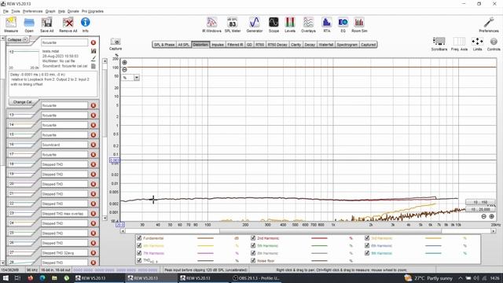Open the % units dropdown on graph
Viewport: 503px width, 283px height.
click(x=137, y=78)
